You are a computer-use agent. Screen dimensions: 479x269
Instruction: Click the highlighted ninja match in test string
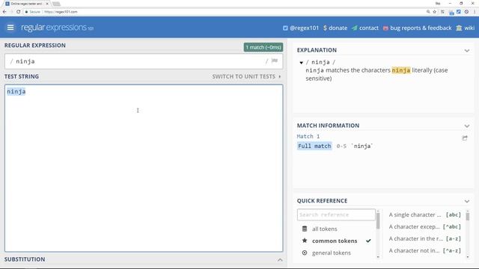click(x=16, y=91)
